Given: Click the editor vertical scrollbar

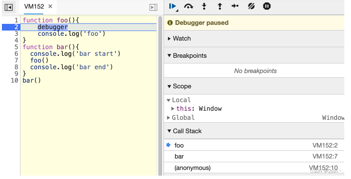Looking at the screenshot, I should (160, 96).
